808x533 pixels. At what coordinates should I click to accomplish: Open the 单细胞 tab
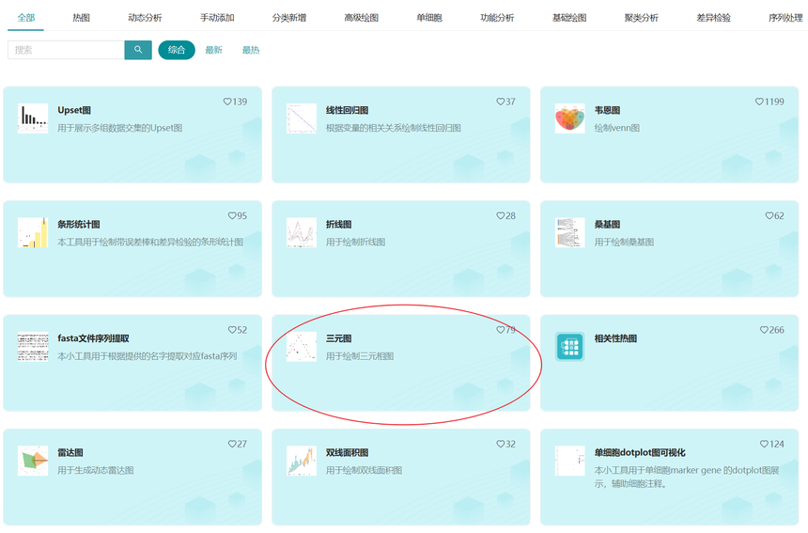pyautogui.click(x=429, y=18)
